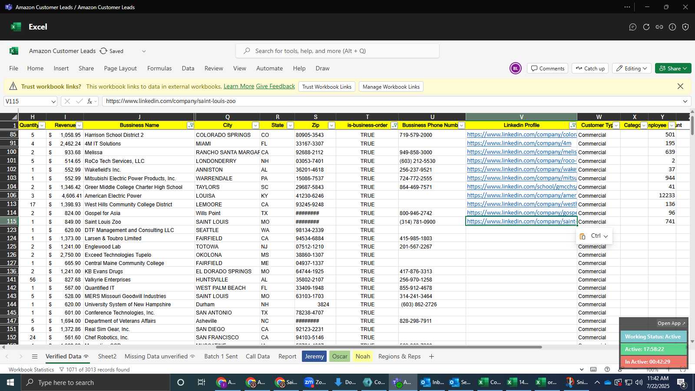
Task: Open the Linkedin Profile filter button
Action: point(573,125)
